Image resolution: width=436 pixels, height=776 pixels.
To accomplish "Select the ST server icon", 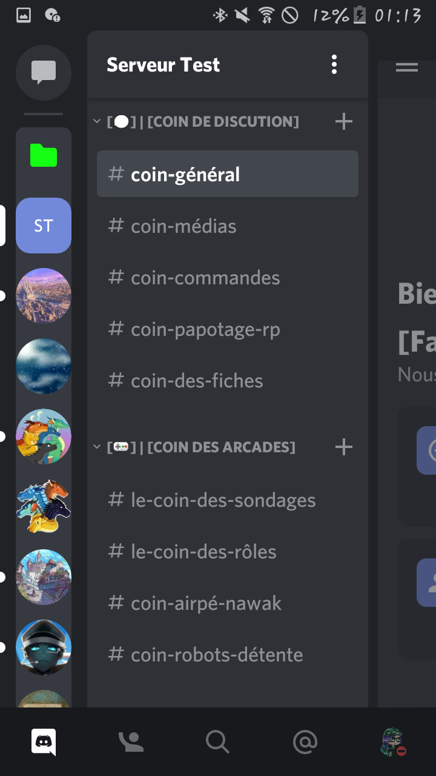I will (44, 226).
